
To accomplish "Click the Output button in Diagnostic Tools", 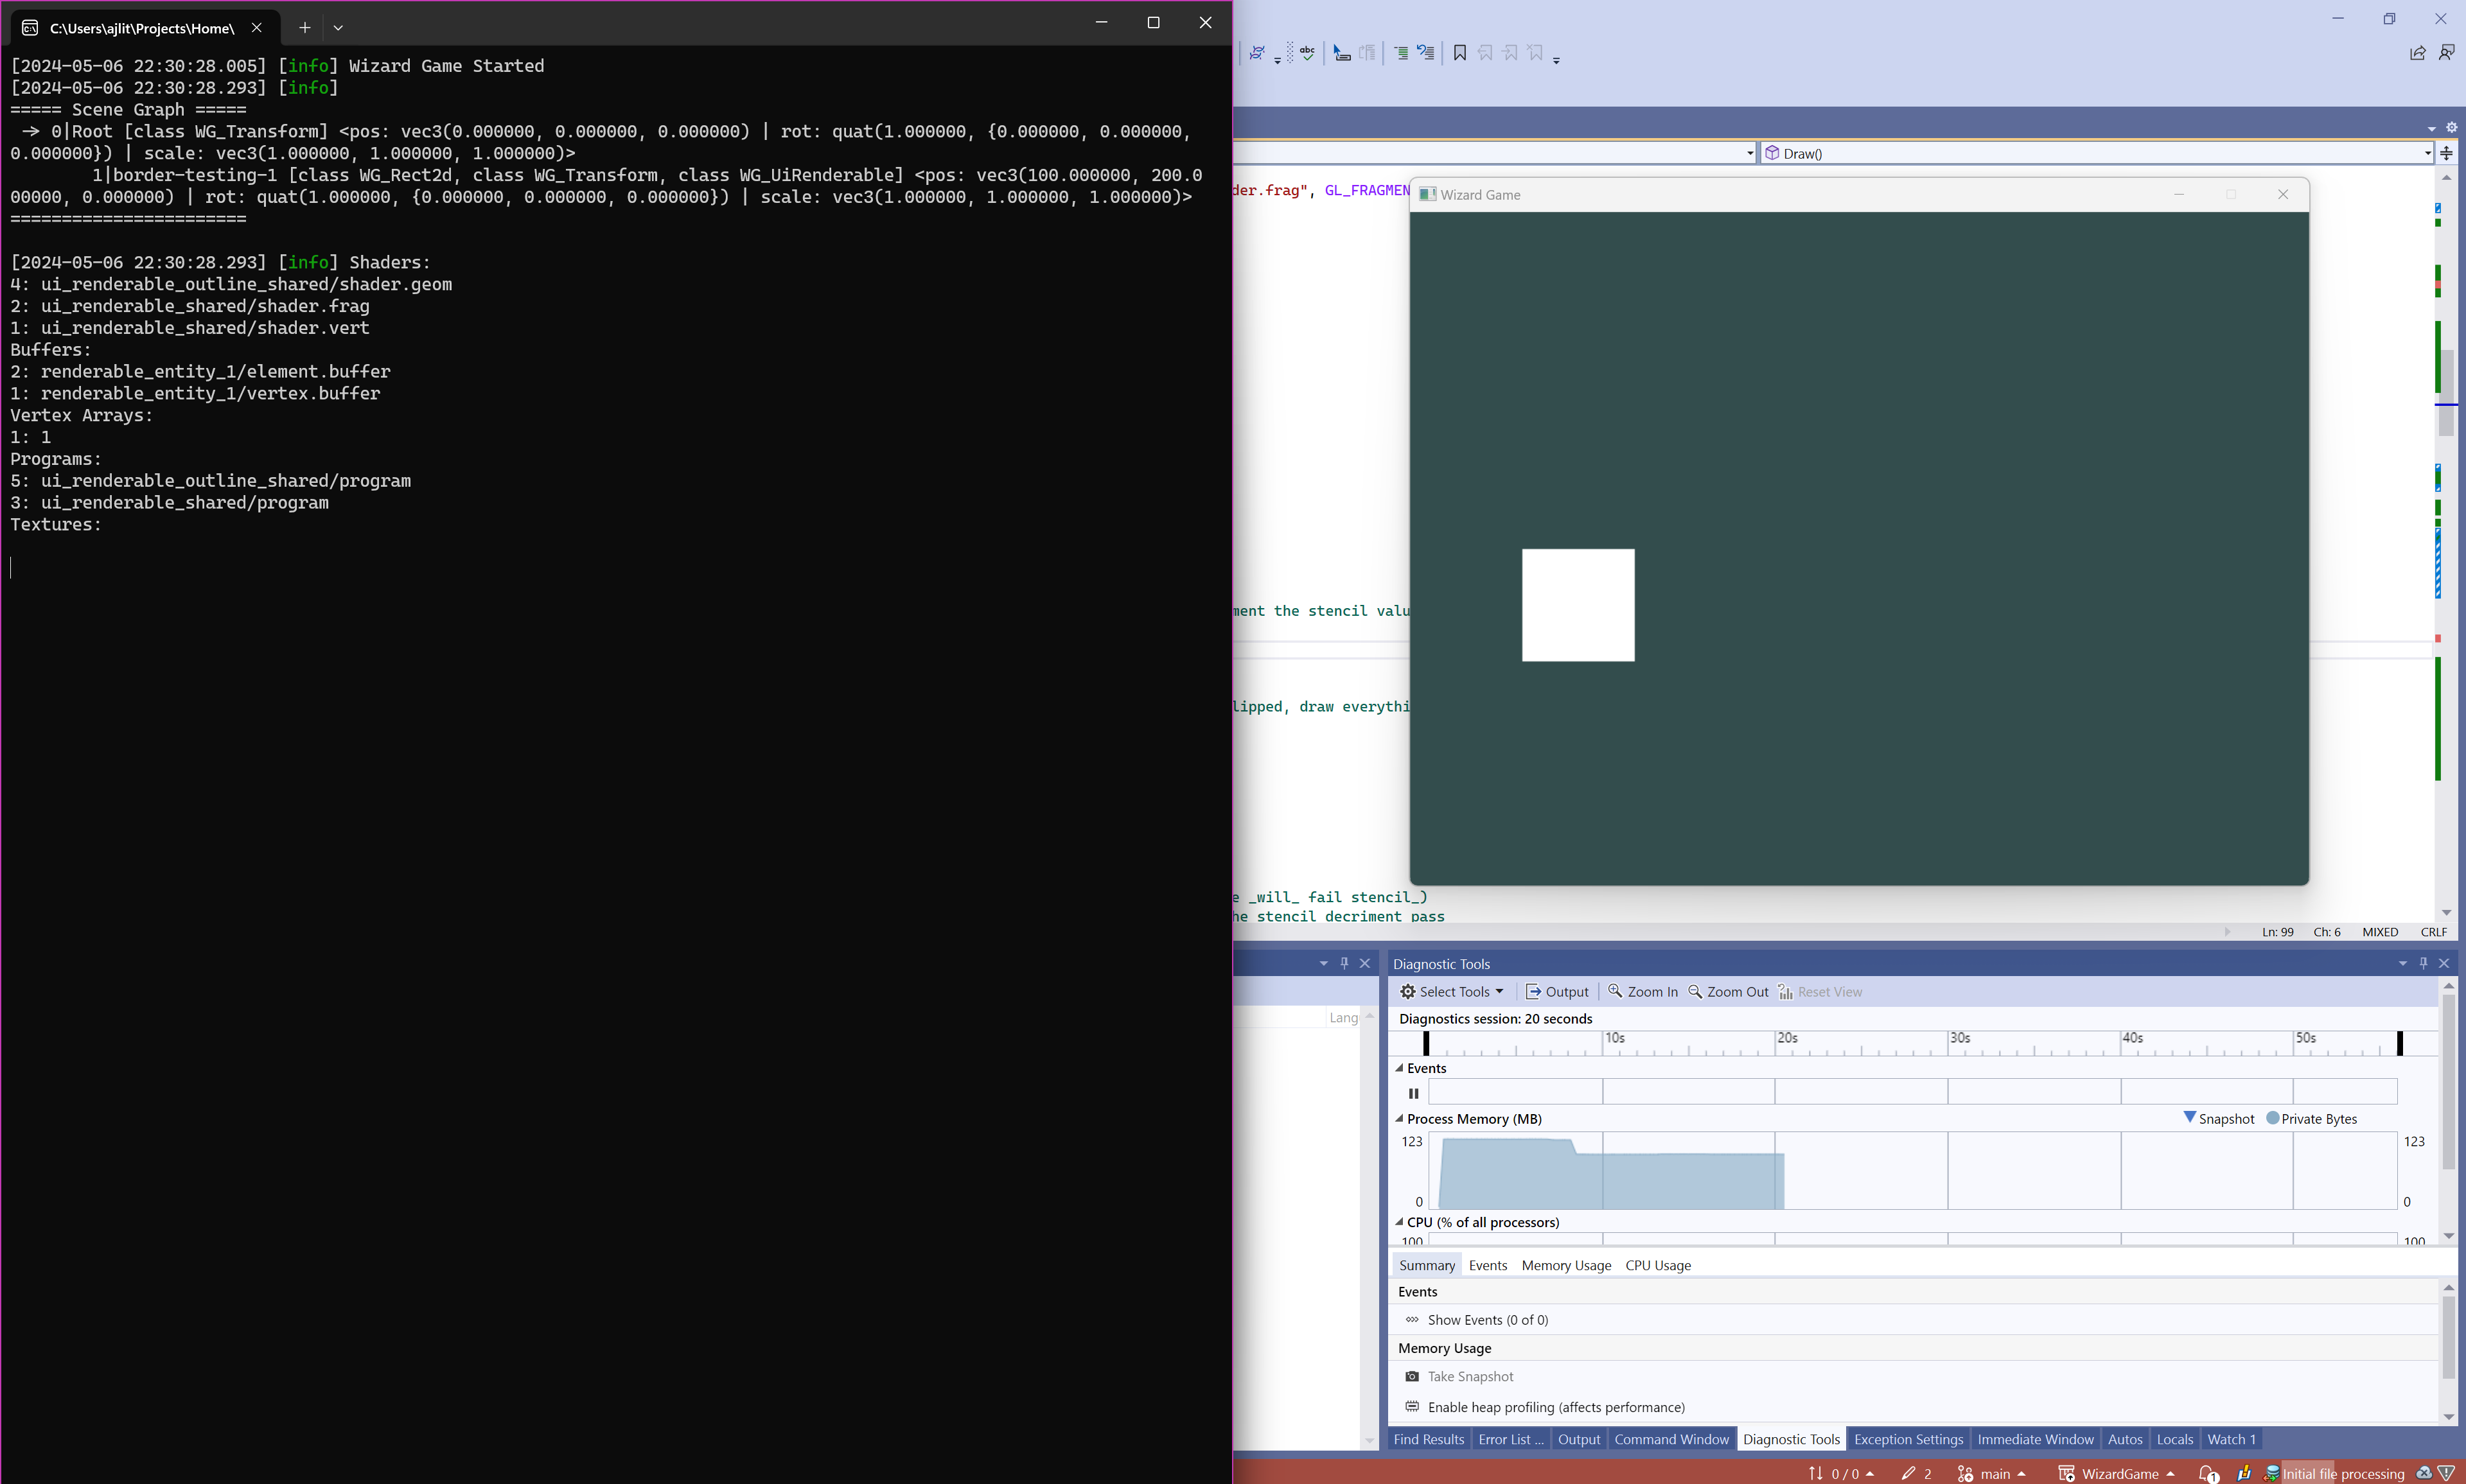I will pos(1556,991).
